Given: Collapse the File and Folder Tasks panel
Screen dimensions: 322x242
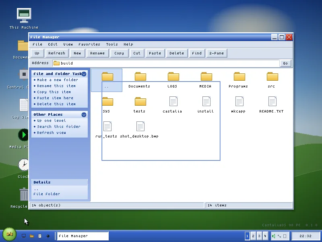Looking at the screenshot, I should 84,74.
